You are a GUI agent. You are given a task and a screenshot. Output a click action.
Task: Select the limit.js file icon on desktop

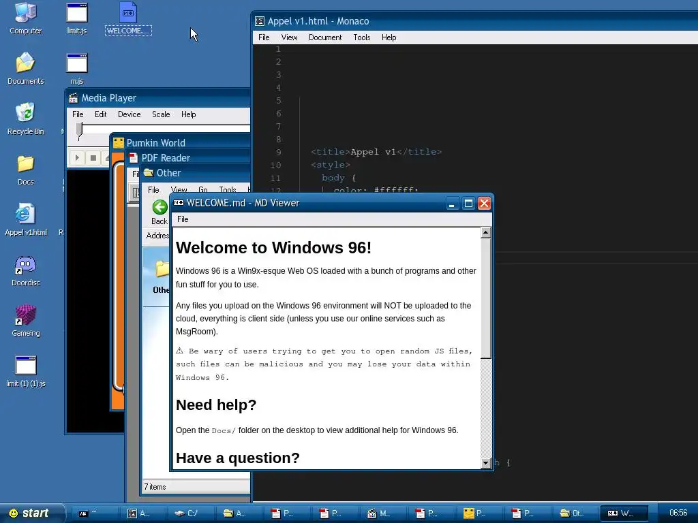76,18
